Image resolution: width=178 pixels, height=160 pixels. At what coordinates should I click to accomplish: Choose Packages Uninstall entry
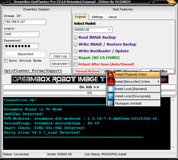[134, 103]
